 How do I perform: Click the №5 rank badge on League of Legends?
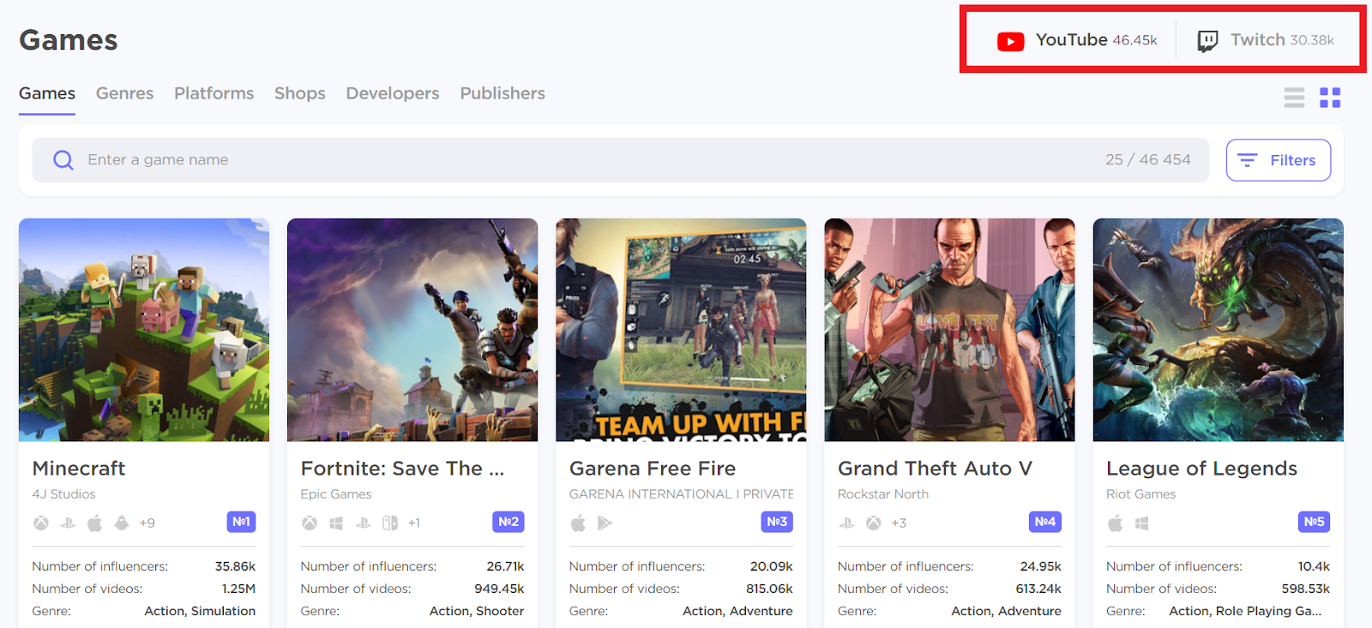[1314, 522]
